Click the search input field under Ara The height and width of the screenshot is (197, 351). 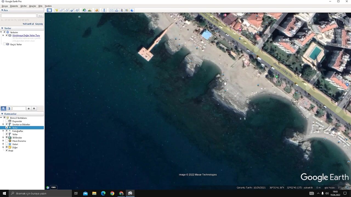tap(19, 16)
